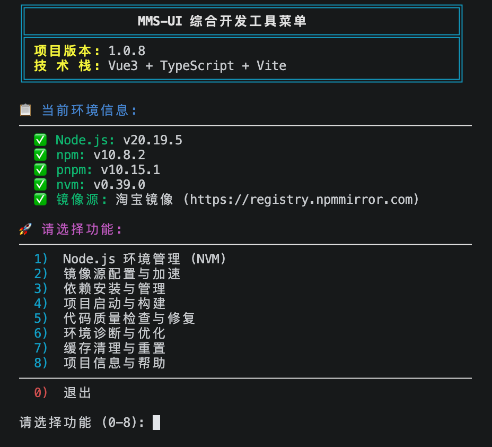
Task: Select option 8 项目信息与帮助
Action: point(100,363)
